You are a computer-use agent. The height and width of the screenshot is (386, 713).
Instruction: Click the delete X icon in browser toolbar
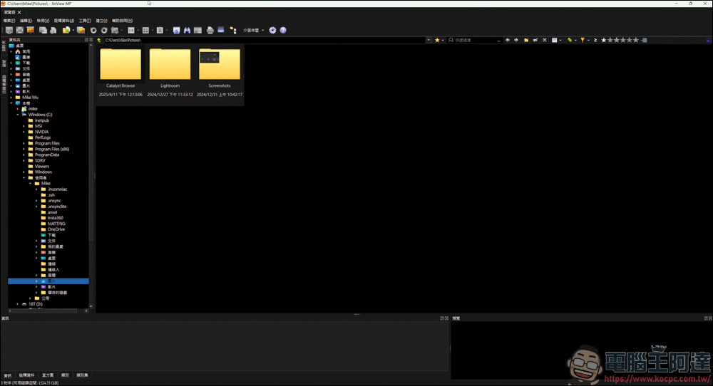[x=544, y=40]
